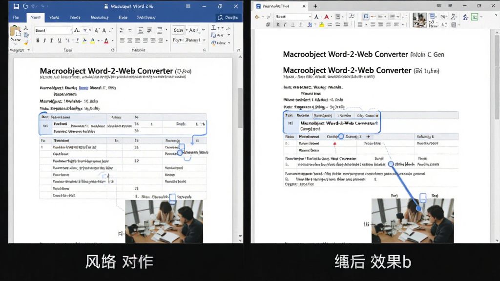Open the fourth ribbon tab in left window

point(75,18)
